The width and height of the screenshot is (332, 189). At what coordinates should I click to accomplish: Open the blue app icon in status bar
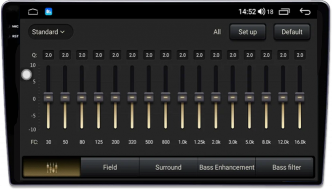[x=49, y=12]
